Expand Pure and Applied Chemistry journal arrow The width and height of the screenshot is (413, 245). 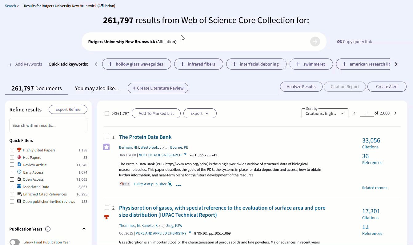pyautogui.click(x=190, y=233)
